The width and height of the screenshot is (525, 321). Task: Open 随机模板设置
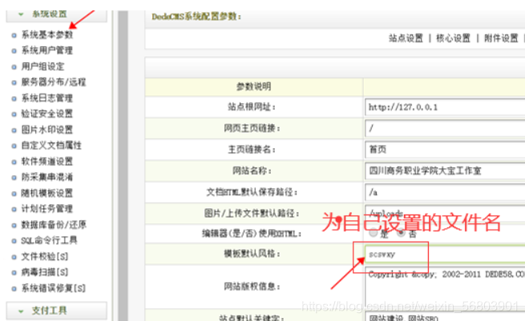tap(47, 193)
